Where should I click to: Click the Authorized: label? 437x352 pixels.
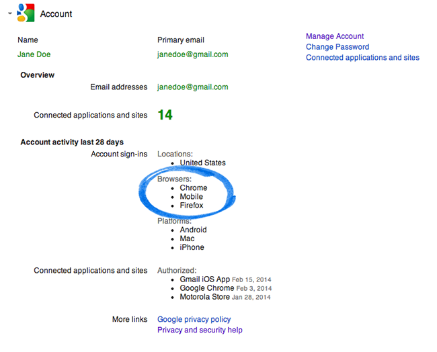177,271
